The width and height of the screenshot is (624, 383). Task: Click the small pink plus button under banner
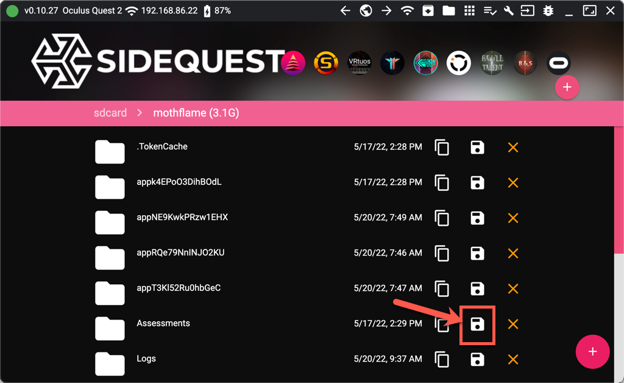click(x=567, y=87)
